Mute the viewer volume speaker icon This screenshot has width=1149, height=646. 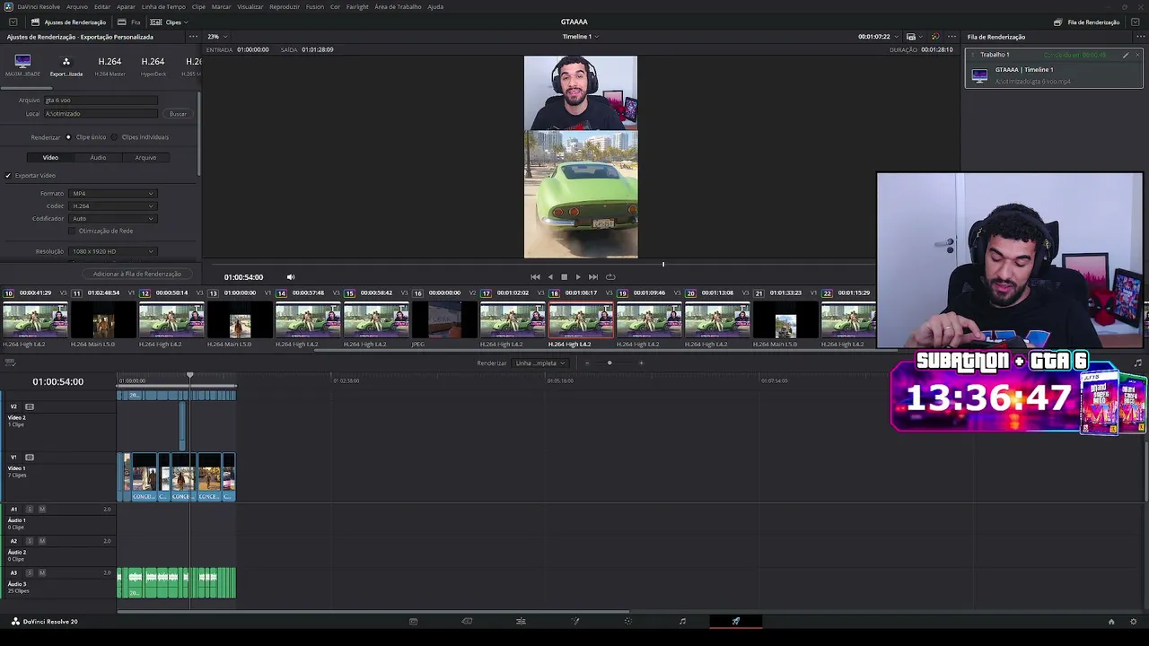click(290, 277)
